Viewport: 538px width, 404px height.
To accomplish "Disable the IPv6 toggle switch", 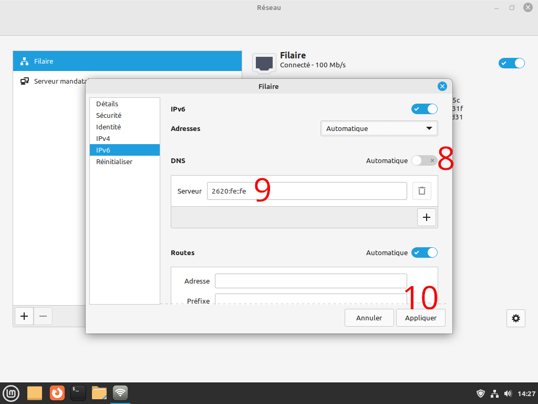I will [x=424, y=109].
